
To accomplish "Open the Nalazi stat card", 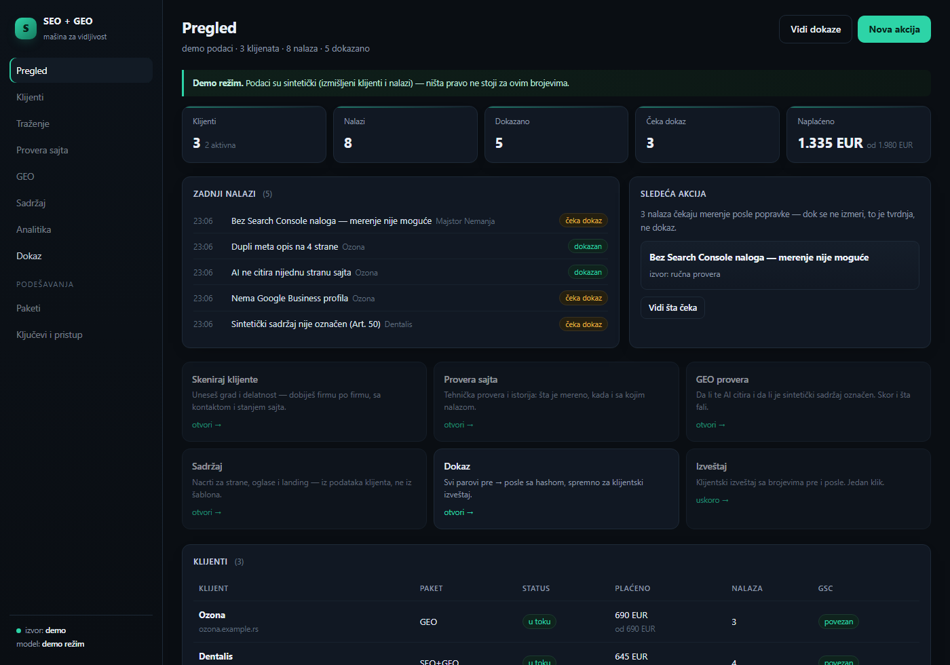I will 405,134.
